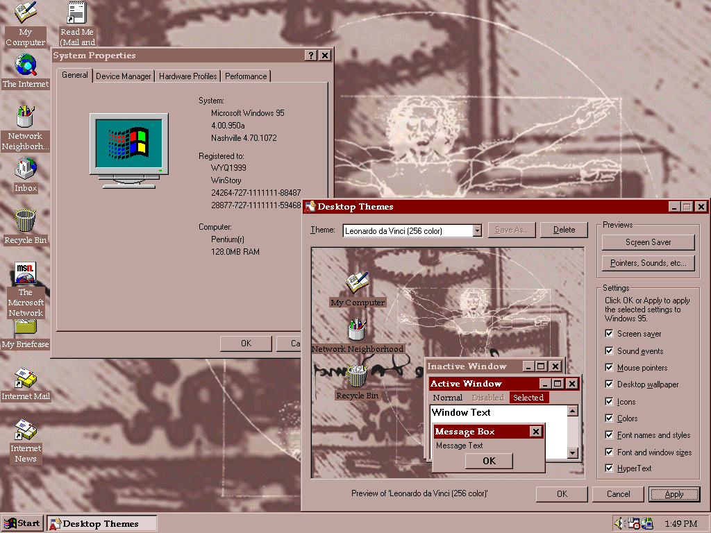Open the Performance tab
This screenshot has height=533, width=711.
[246, 76]
